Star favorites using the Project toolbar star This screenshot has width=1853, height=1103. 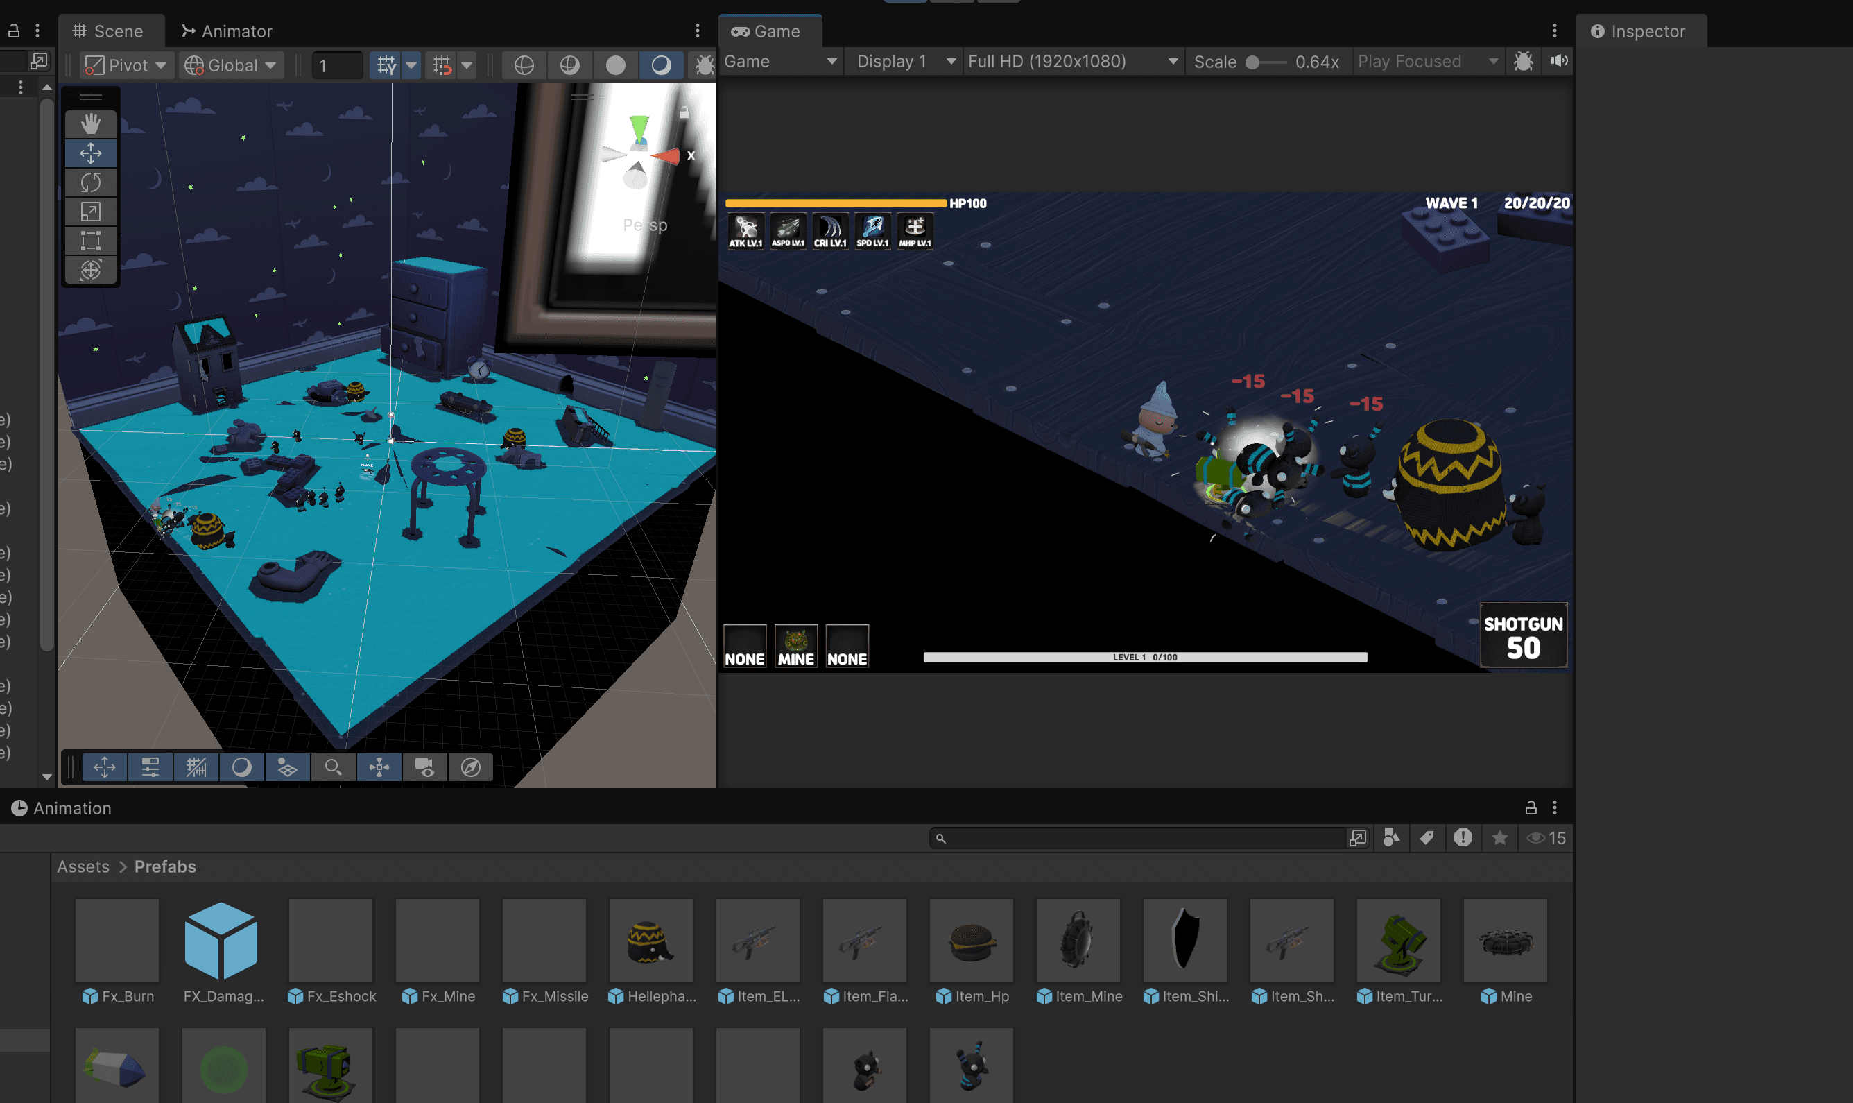1500,838
